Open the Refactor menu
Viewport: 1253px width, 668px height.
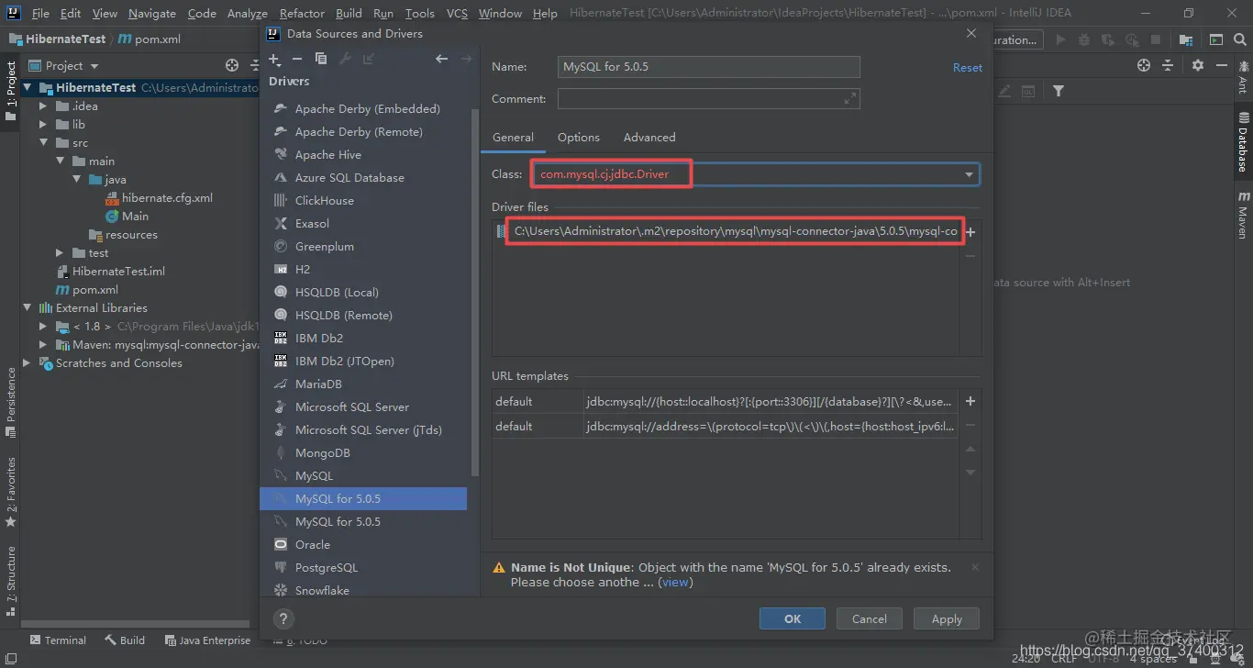(x=302, y=13)
